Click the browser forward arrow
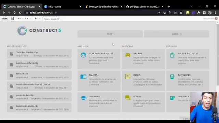This screenshot has width=219, height=123. pos(9,13)
